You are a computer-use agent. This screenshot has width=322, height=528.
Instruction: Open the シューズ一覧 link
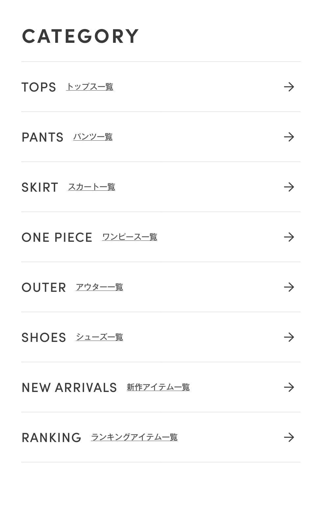click(99, 337)
